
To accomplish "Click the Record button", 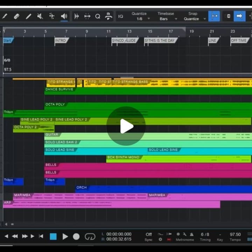I will point(76,237).
